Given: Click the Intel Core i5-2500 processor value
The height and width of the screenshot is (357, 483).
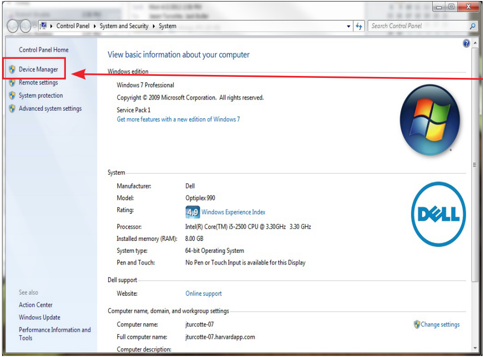Looking at the screenshot, I should 248,227.
